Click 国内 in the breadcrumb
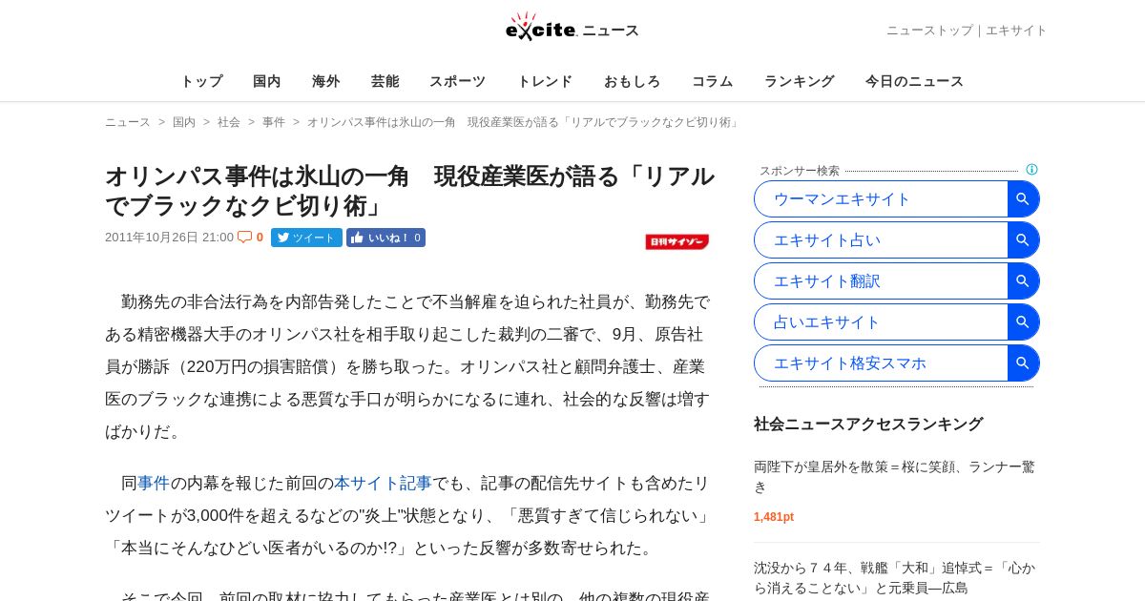The height and width of the screenshot is (601, 1145). tap(184, 122)
